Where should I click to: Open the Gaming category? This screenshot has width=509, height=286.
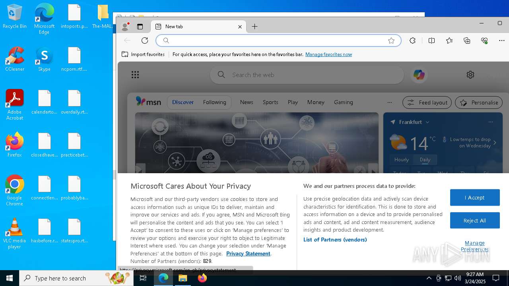pyautogui.click(x=344, y=102)
